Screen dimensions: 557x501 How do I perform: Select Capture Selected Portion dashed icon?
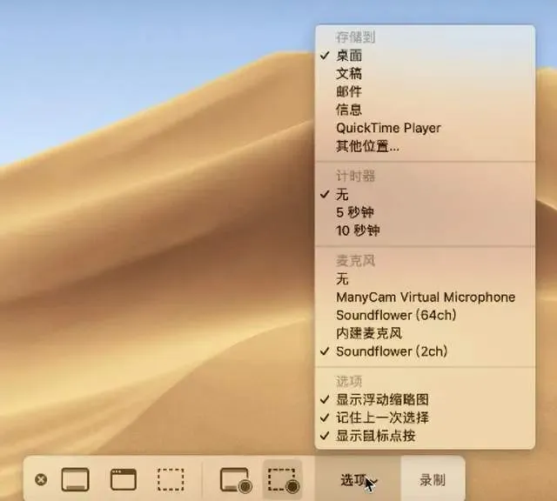coord(171,480)
